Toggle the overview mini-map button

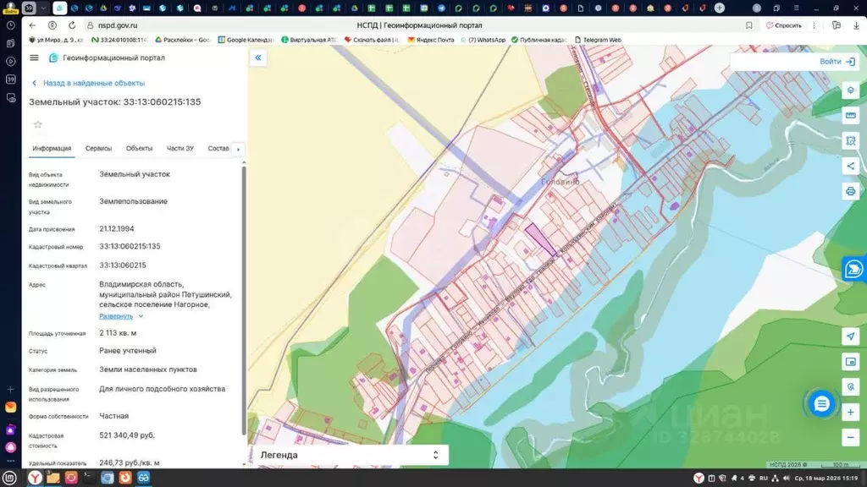[x=851, y=362]
